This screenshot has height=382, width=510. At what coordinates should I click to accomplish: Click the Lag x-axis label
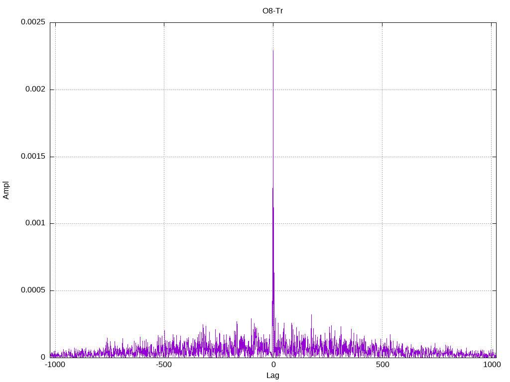coord(272,376)
